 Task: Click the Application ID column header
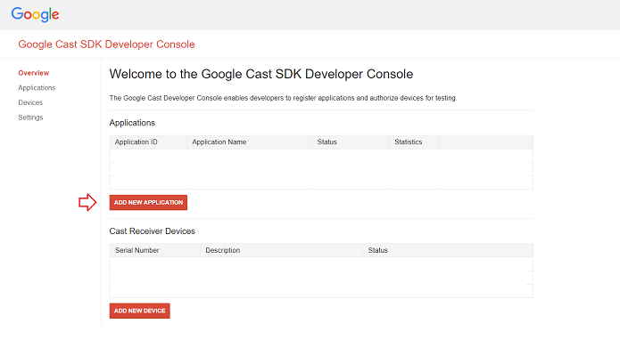[136, 142]
